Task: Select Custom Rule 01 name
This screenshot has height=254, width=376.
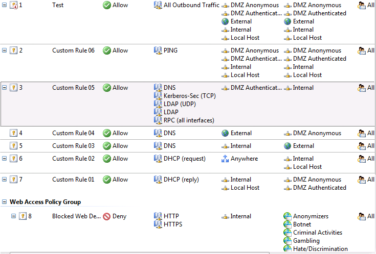Action: pyautogui.click(x=73, y=180)
